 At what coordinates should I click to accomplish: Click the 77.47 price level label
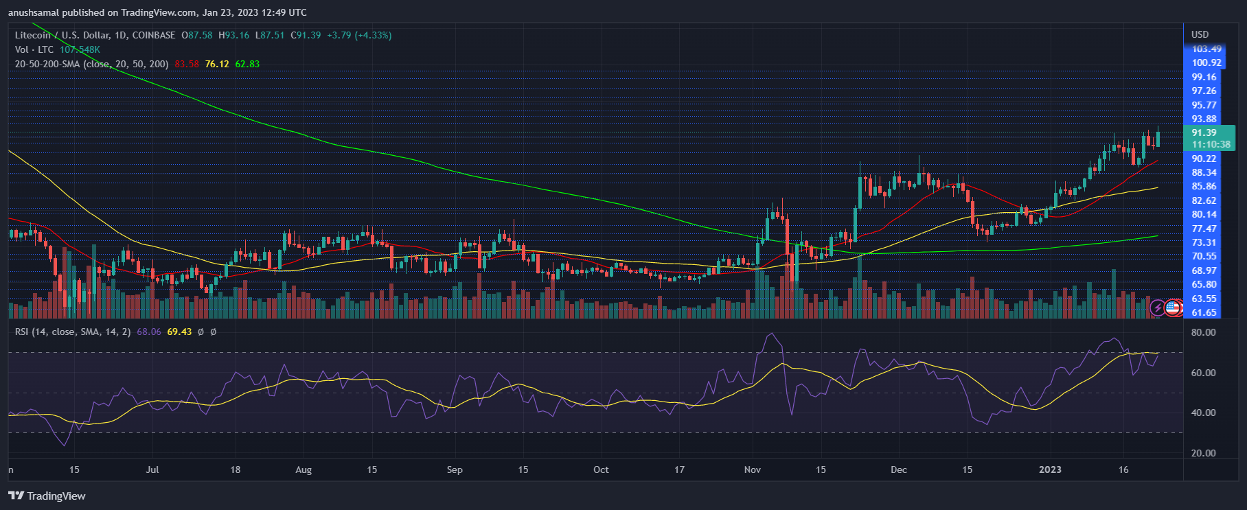[1204, 229]
